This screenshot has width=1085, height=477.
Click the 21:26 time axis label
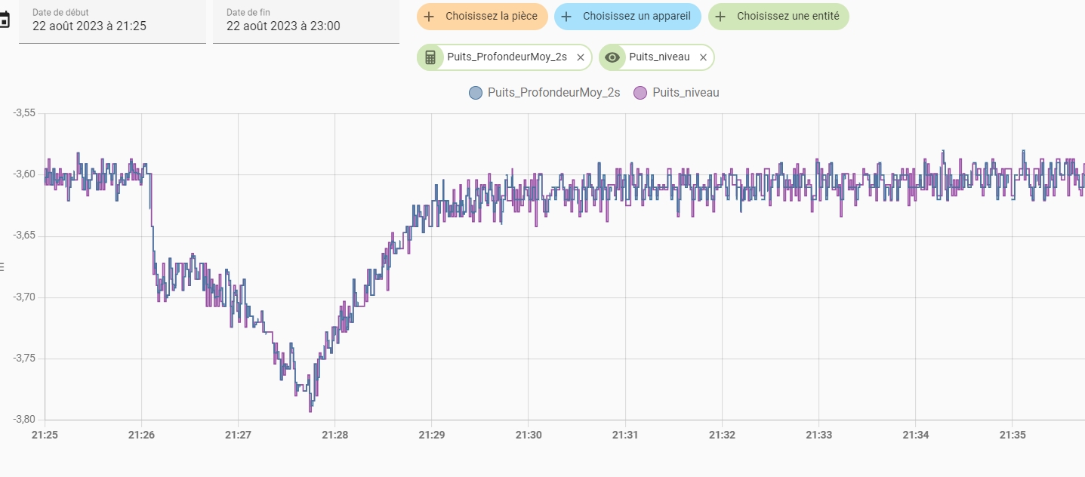coord(141,435)
